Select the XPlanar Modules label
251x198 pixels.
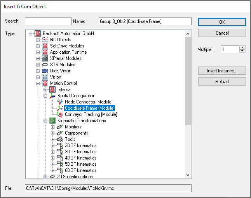click(x=66, y=58)
